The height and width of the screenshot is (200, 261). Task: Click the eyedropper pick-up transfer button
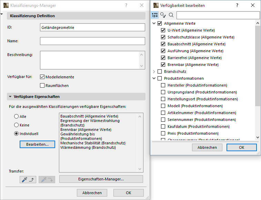coord(28,179)
